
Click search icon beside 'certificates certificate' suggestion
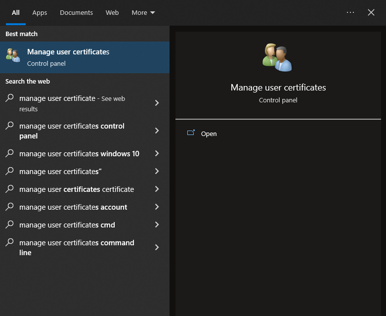click(x=9, y=189)
